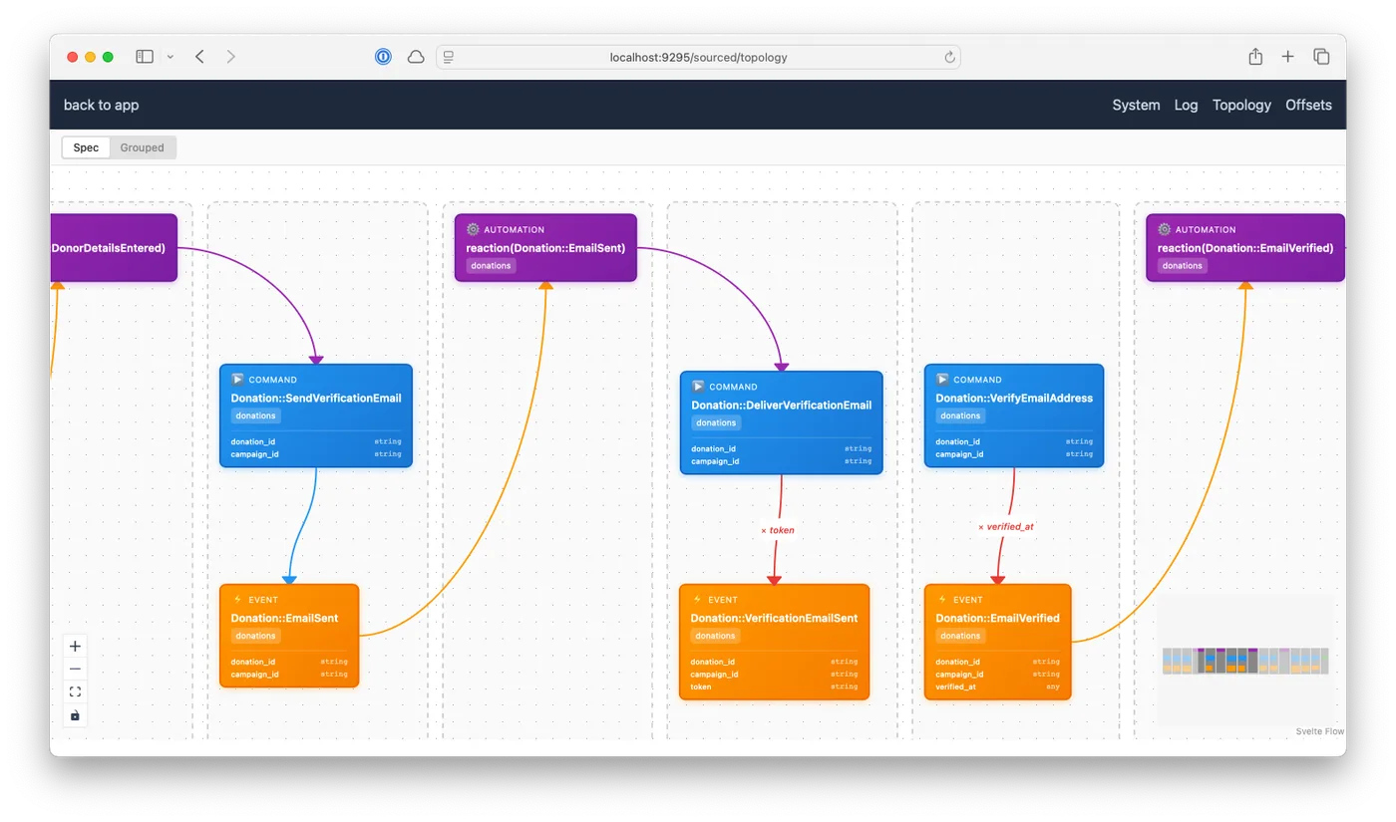
Task: Click donation_id field in VerifyEmailAddress command
Action: pos(1014,441)
